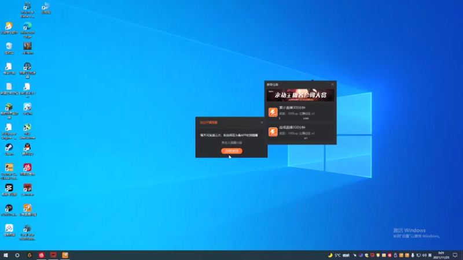Open the CapCut (Jianying) desktop shortcut
Screen dimensions: 463x260
(x=9, y=190)
